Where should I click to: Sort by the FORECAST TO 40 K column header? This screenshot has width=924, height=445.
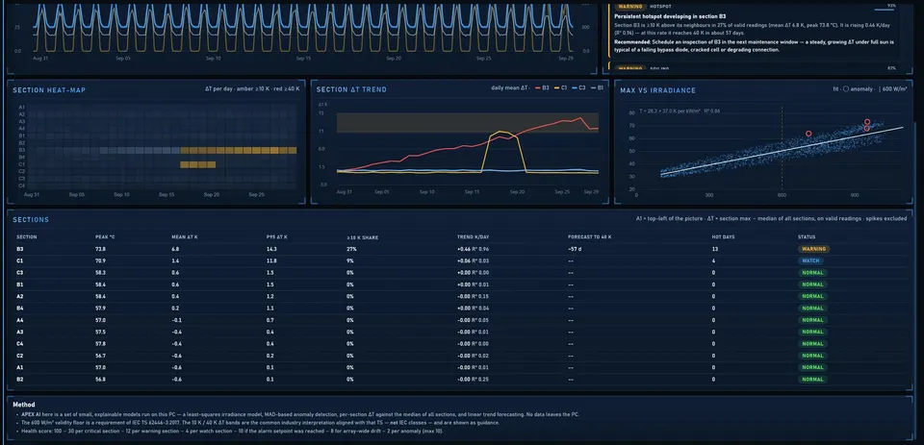(x=589, y=237)
